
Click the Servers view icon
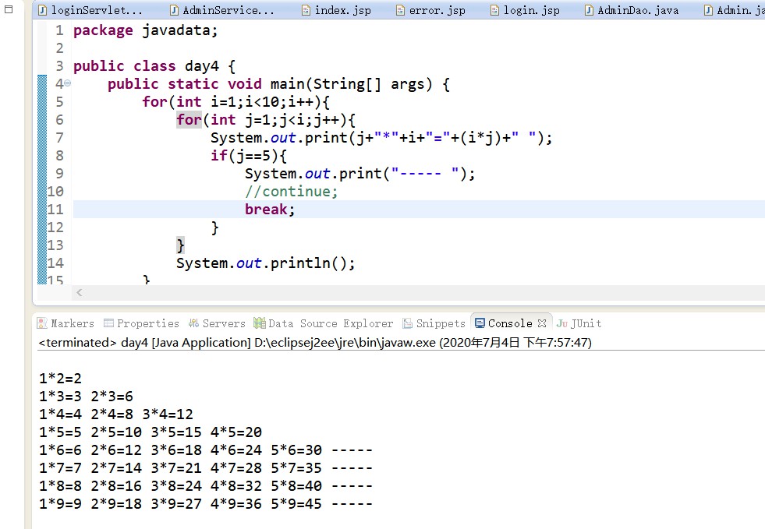tap(193, 323)
